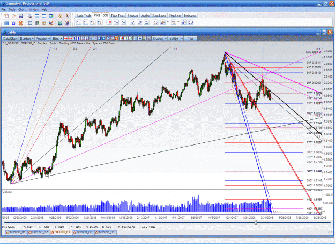
Task: Click the third horizontal levels tool icon
Action: point(123,22)
